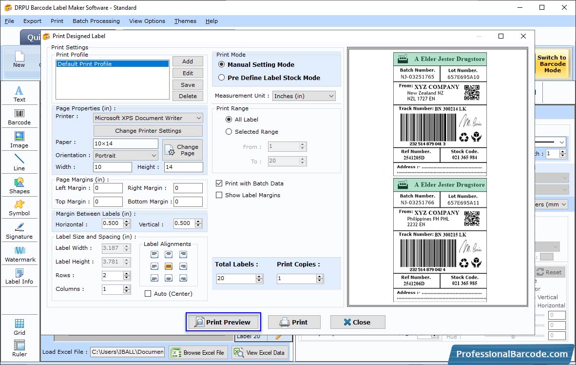Screen dimensions: 576x365
Task: Click Delete print profile button
Action: click(188, 96)
